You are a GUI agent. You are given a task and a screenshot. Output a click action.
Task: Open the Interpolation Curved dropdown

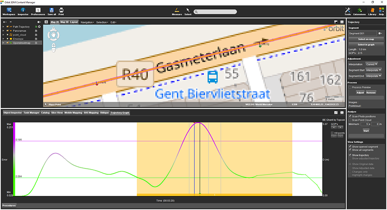click(x=372, y=64)
